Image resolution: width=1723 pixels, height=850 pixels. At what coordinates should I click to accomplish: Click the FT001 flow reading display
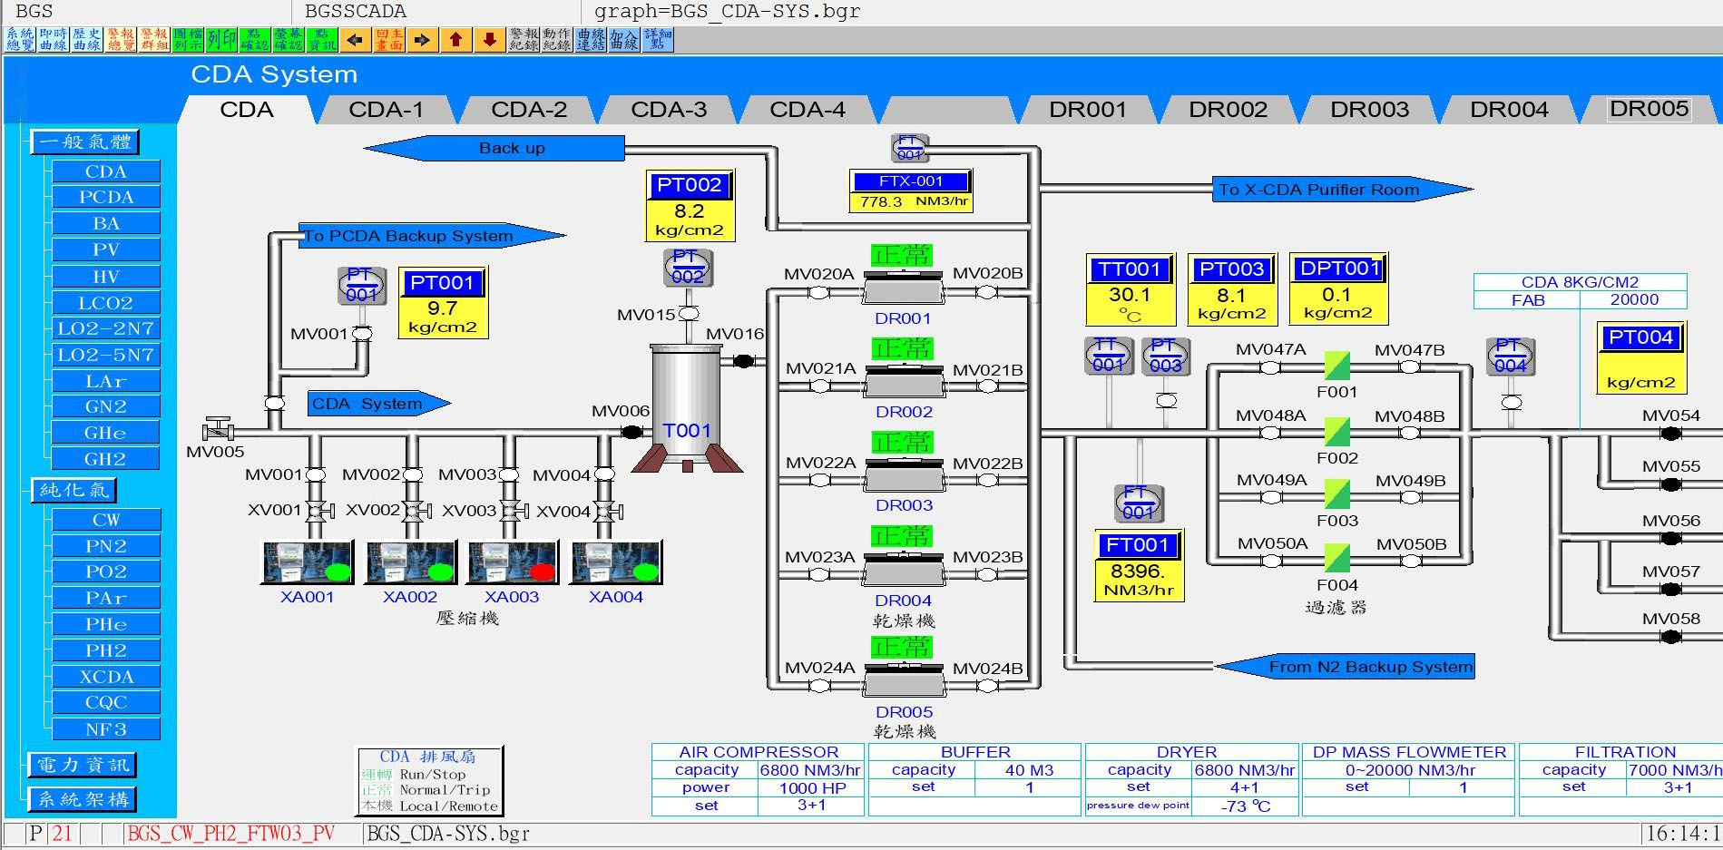point(1138,566)
